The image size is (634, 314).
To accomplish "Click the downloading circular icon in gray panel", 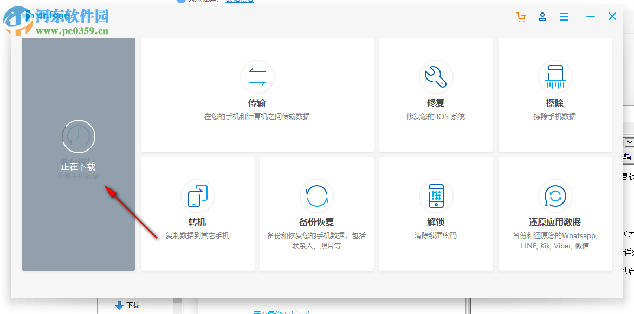I will click(78, 136).
